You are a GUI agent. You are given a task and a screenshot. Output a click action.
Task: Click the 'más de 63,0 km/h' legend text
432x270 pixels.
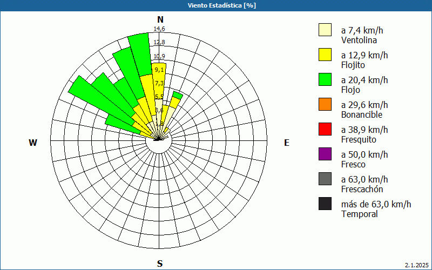376,204
